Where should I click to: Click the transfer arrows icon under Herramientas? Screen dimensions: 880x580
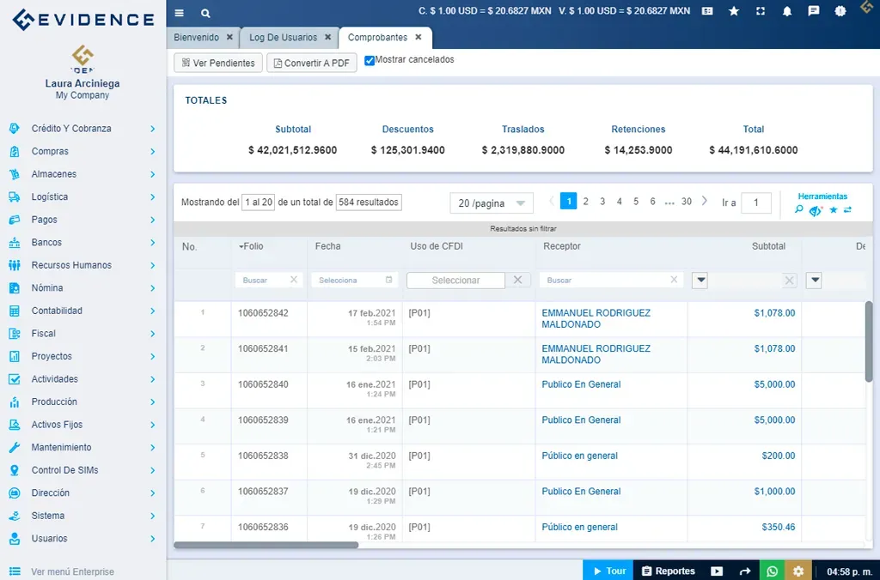point(848,209)
